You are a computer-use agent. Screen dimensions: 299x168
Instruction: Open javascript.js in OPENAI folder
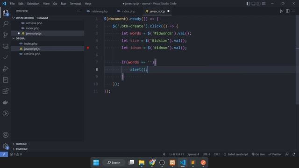48,49
